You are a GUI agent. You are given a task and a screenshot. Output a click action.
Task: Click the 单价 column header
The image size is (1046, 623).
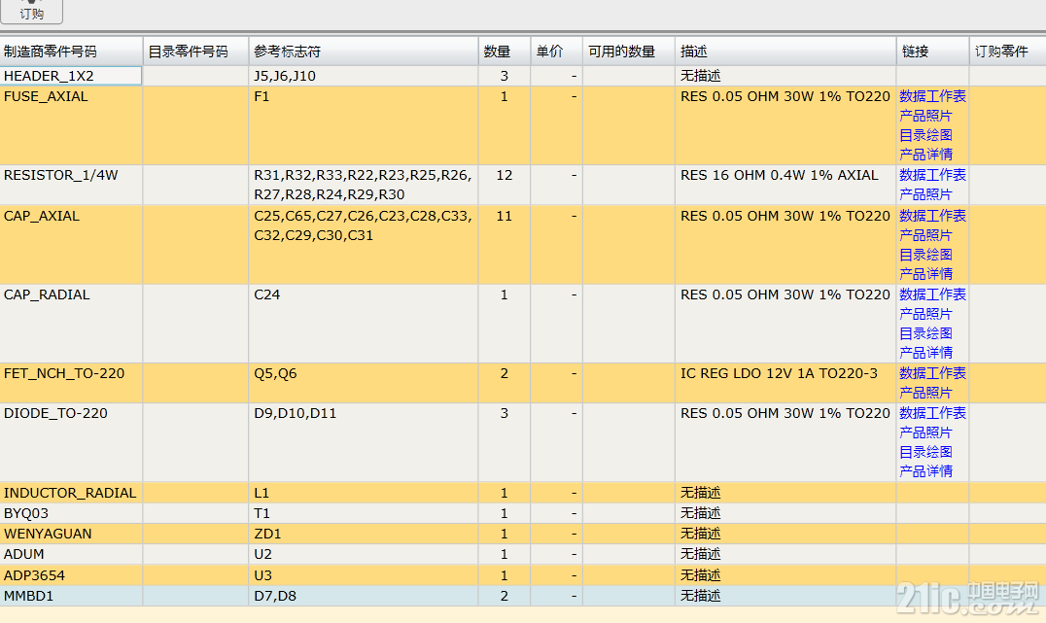coord(556,52)
